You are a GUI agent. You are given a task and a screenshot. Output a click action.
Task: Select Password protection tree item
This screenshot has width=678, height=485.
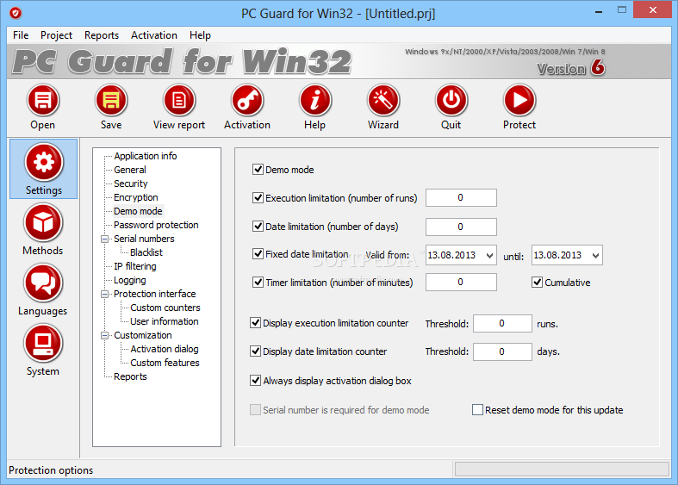[156, 225]
